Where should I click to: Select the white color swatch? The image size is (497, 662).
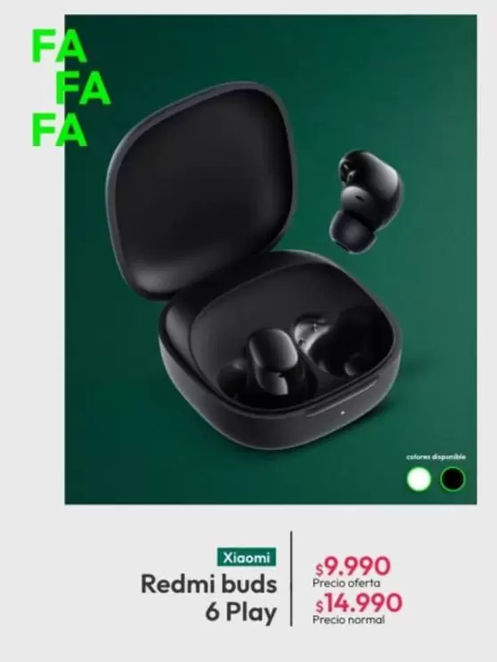(419, 480)
